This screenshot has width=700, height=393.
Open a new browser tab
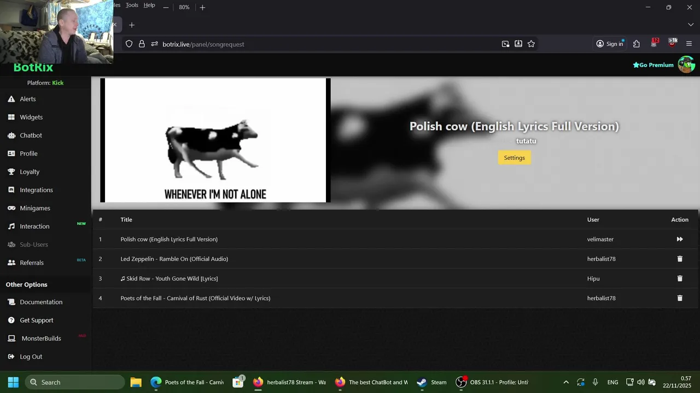(x=131, y=25)
